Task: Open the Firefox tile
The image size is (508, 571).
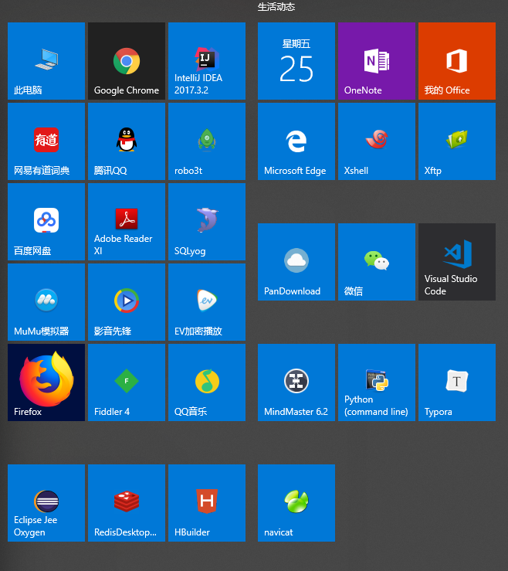Action: [x=46, y=382]
